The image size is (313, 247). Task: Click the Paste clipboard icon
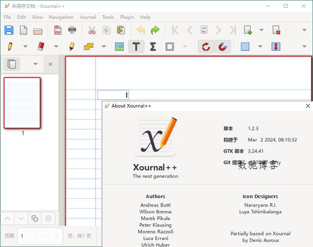pos(121,30)
